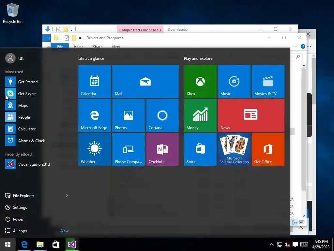Open the Calendar tile
Image resolution: width=334 pixels, height=251 pixels.
[94, 81]
